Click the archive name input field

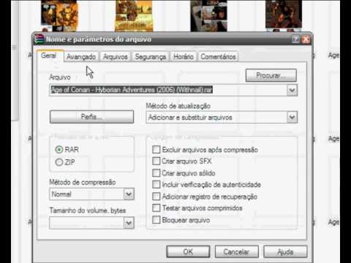(x=168, y=90)
